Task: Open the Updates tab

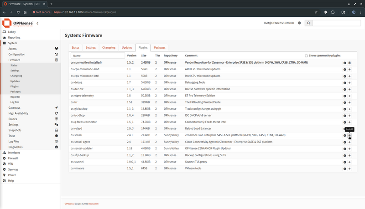Action: [127, 48]
